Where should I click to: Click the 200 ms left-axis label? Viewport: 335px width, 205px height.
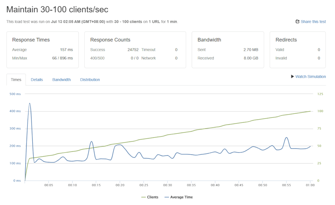pos(15,146)
